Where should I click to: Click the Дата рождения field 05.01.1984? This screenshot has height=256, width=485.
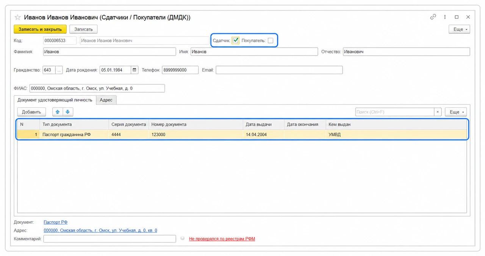116,70
